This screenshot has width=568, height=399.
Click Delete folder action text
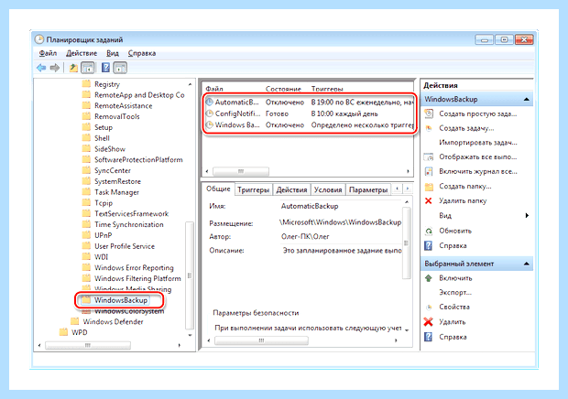[x=463, y=200]
